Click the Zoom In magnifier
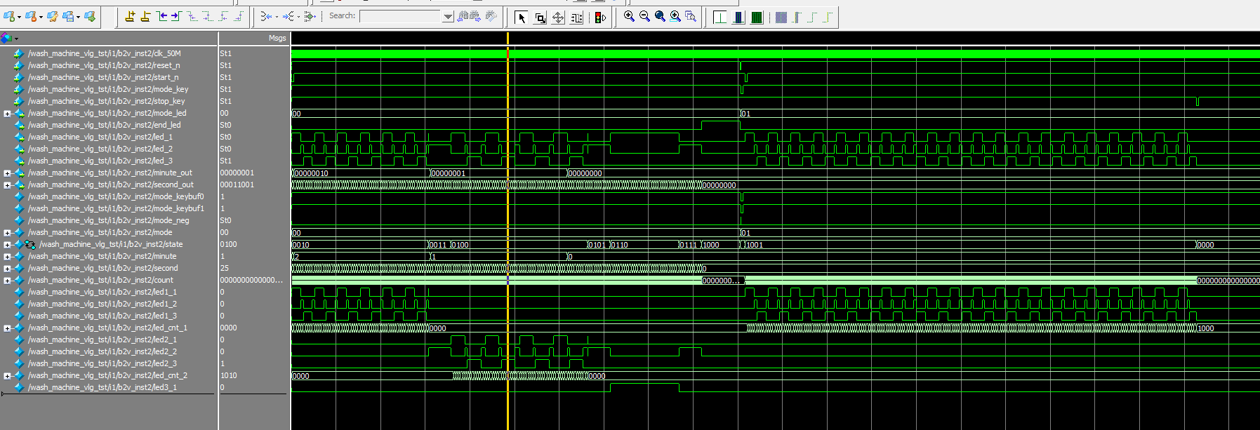 (629, 16)
